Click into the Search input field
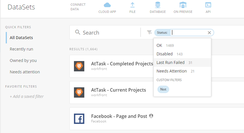244x133 pixels. click(107, 33)
